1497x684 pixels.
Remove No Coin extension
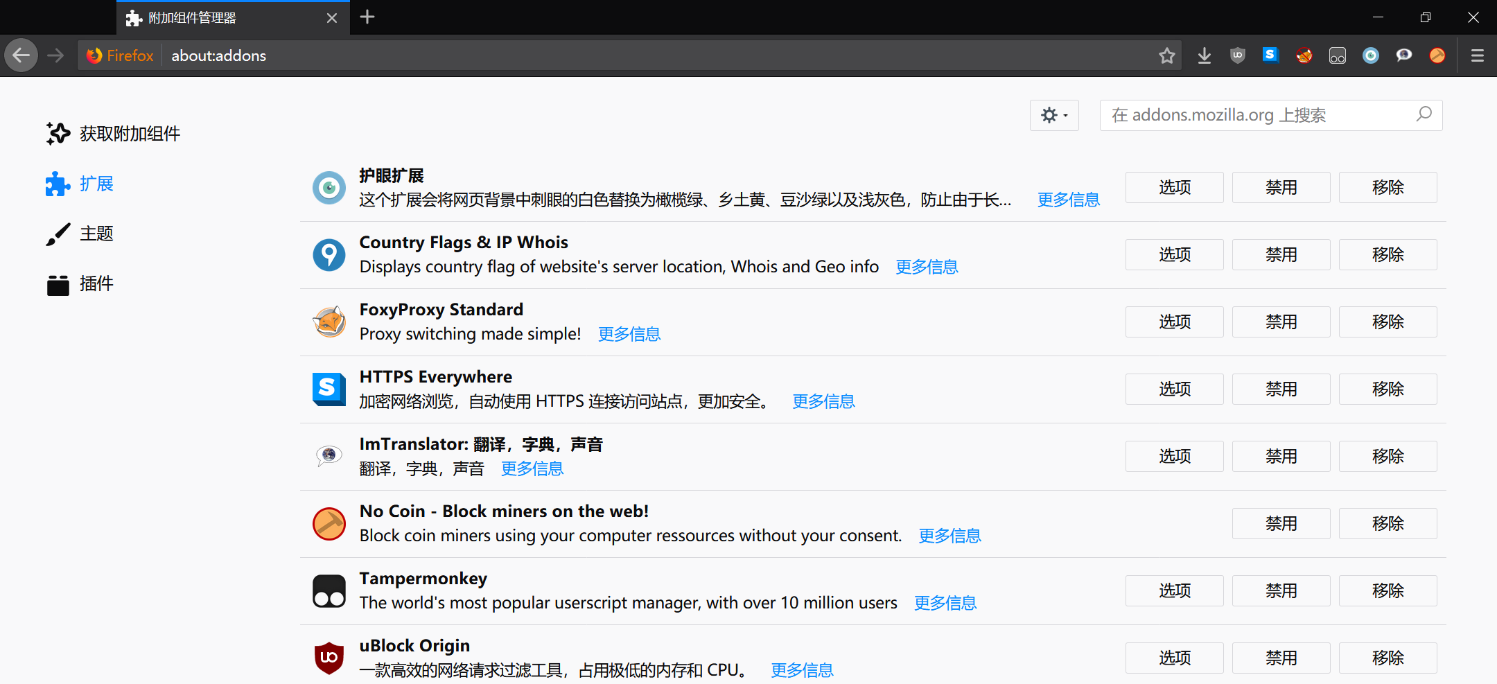tap(1388, 524)
